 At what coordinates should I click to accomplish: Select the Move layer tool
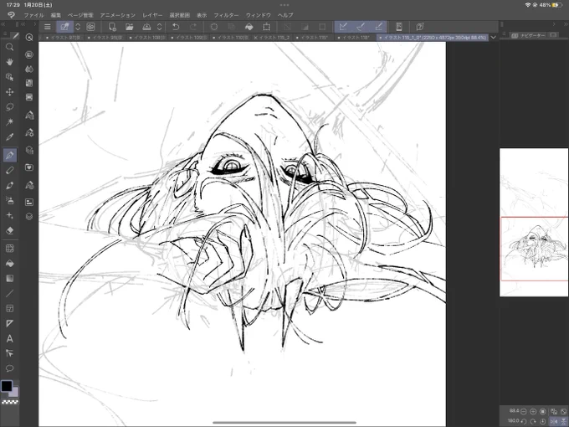pos(10,92)
